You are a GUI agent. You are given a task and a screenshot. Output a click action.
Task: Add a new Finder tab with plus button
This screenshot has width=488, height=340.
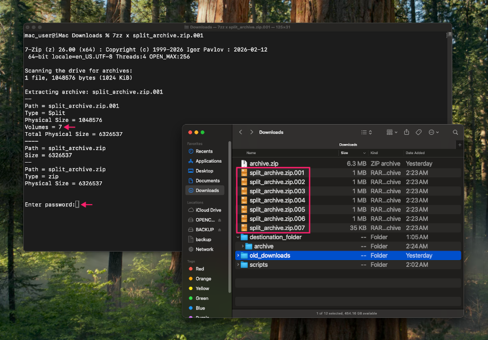click(460, 144)
